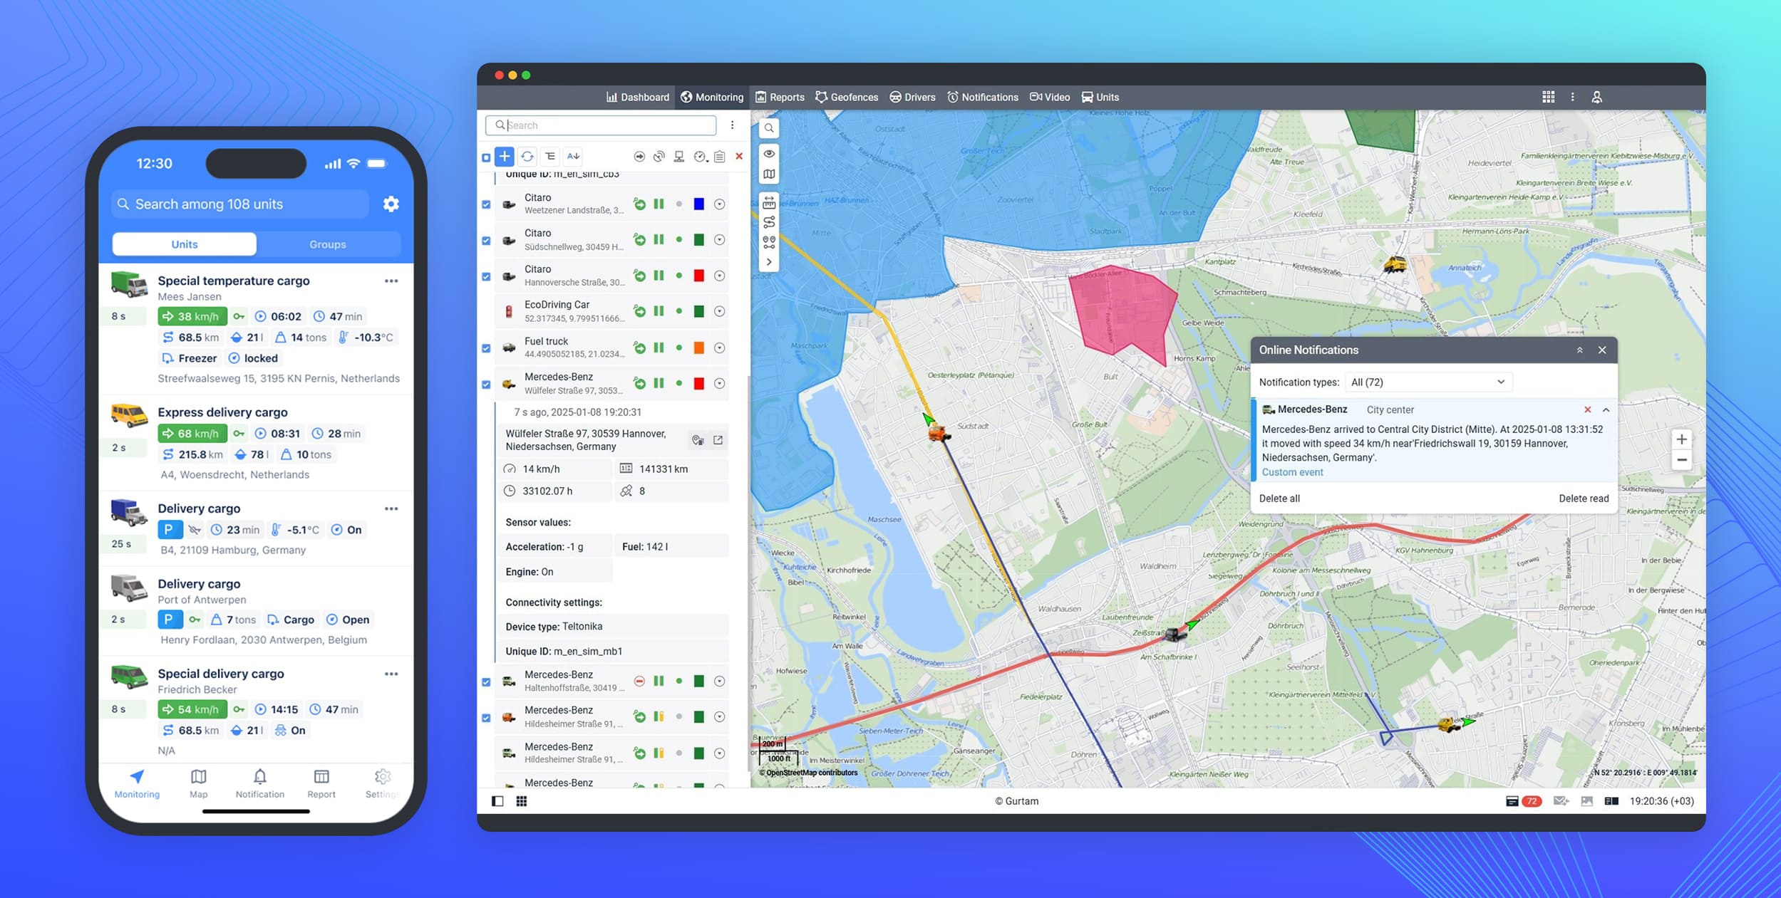1781x898 pixels.
Task: Click the user account icon in header
Action: [x=1596, y=97]
